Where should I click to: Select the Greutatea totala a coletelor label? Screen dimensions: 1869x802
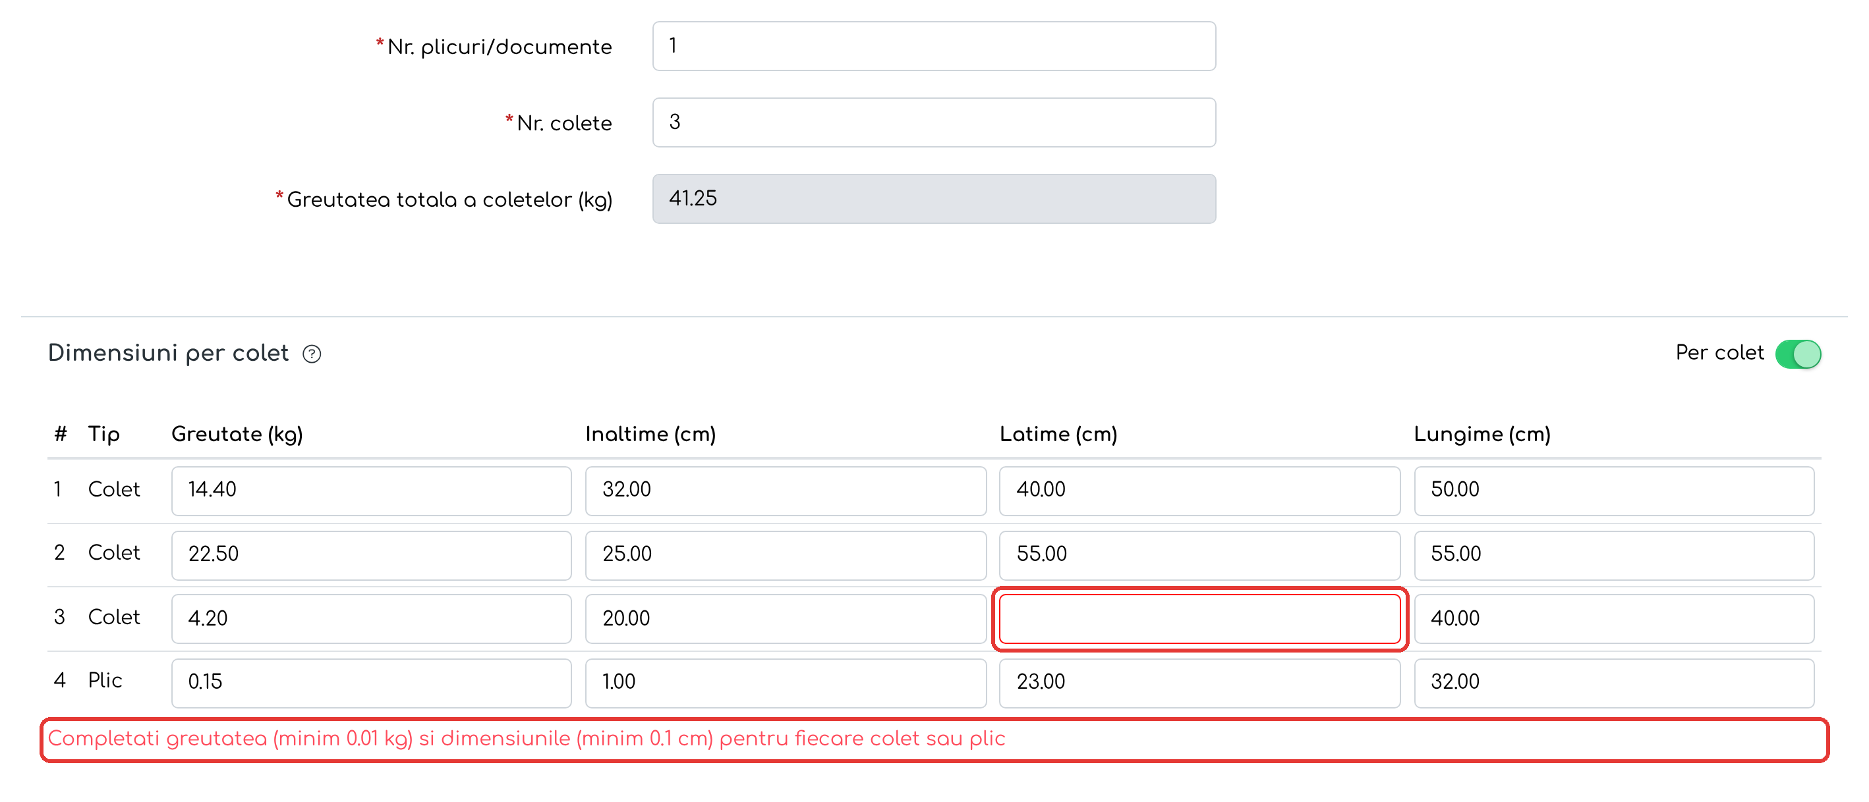450,200
